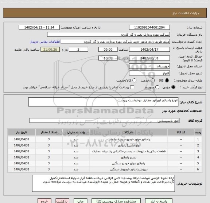Click the شرح کلی نیاز description box

click(103, 102)
